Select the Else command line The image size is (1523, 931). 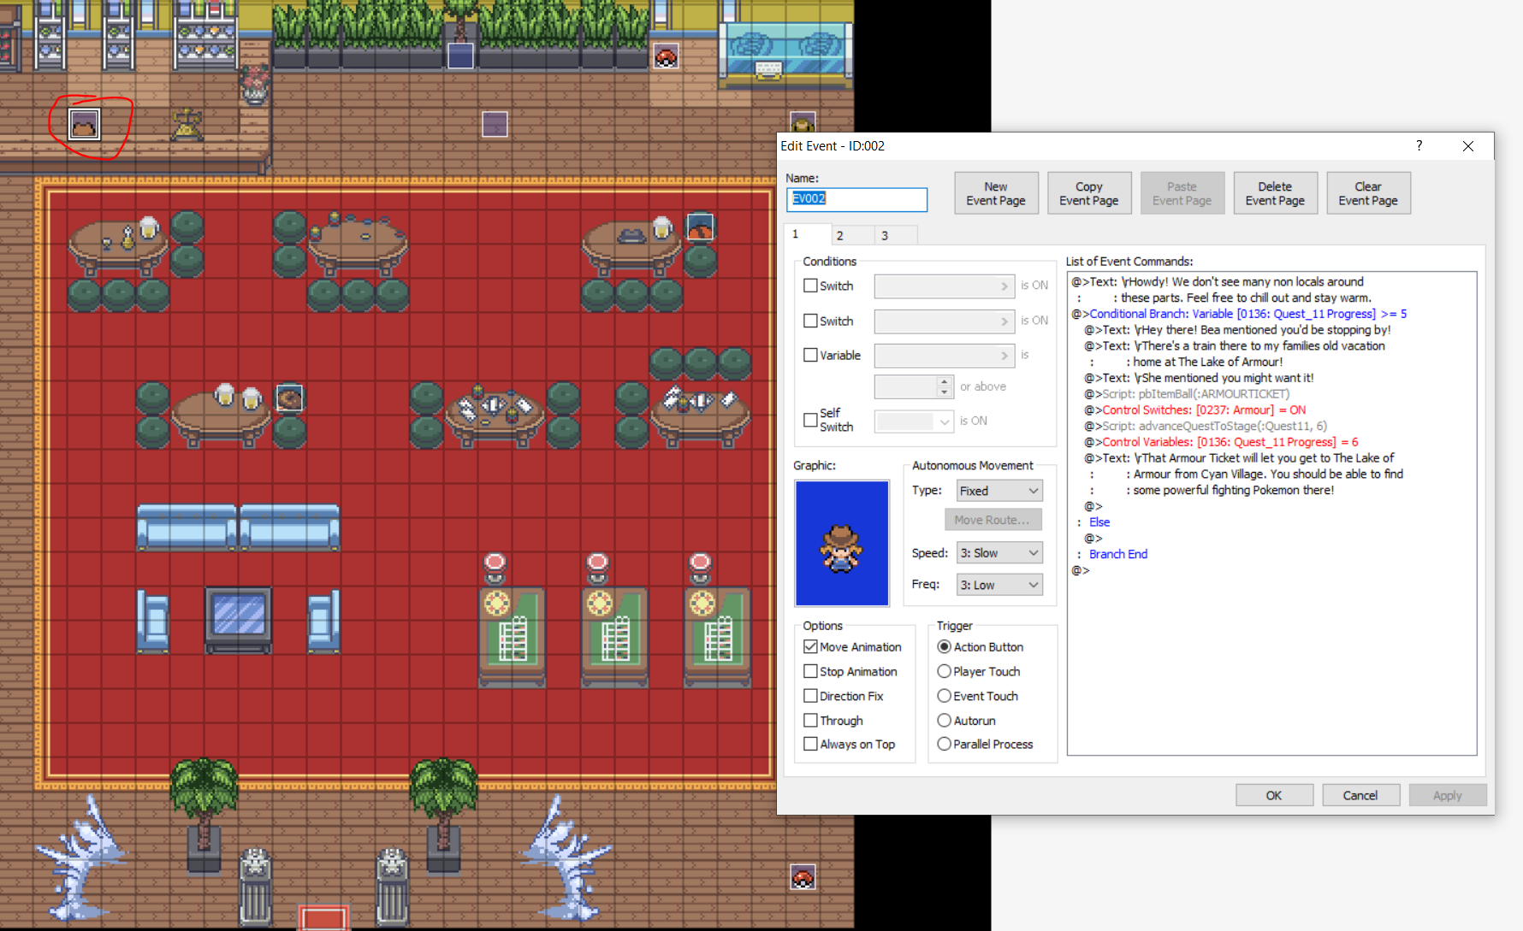click(x=1099, y=522)
